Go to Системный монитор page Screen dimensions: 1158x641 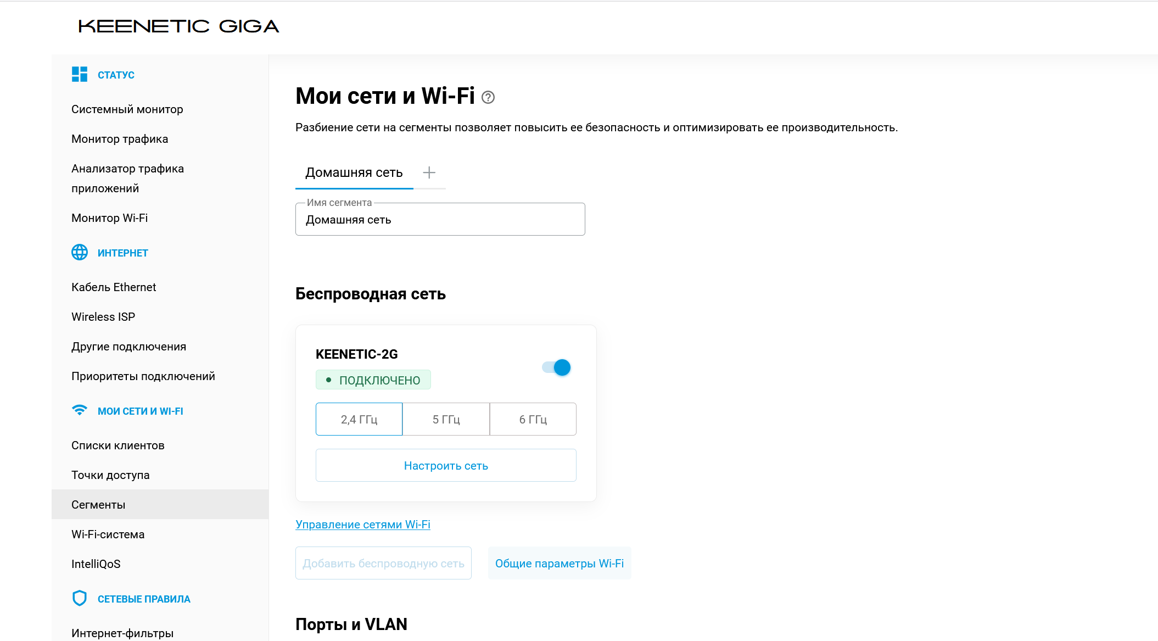pyautogui.click(x=127, y=109)
